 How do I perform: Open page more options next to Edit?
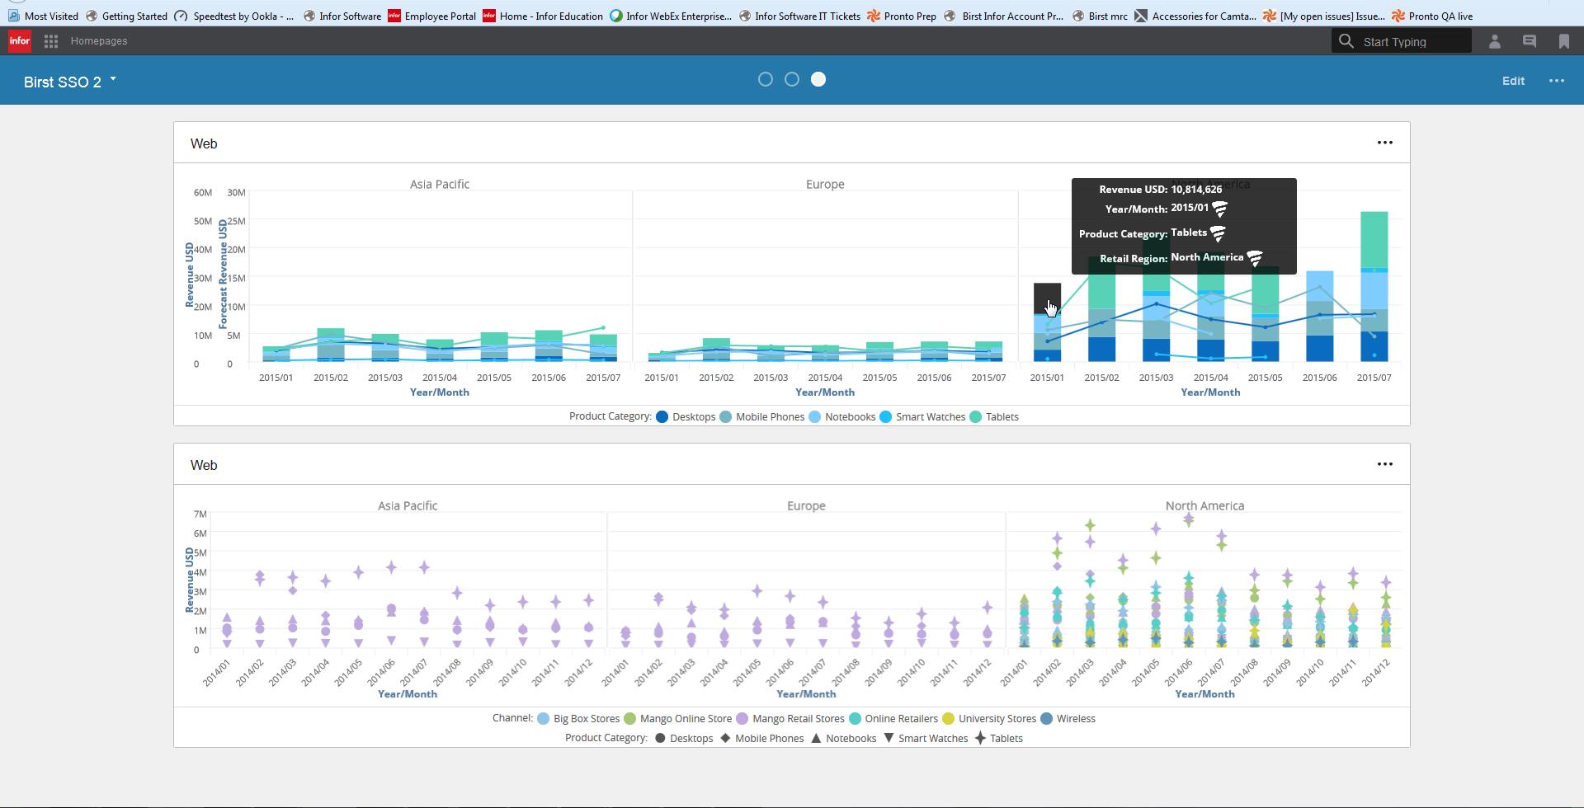(1556, 81)
